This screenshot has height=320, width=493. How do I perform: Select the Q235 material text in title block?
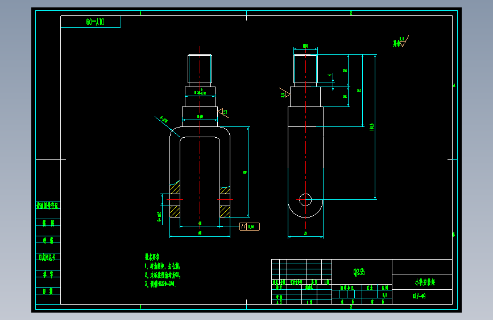(359, 272)
